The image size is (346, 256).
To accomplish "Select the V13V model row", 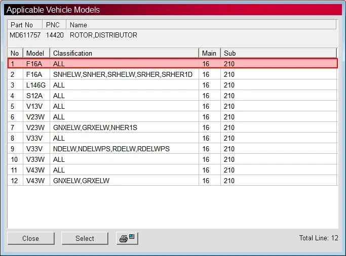I will [x=173, y=106].
